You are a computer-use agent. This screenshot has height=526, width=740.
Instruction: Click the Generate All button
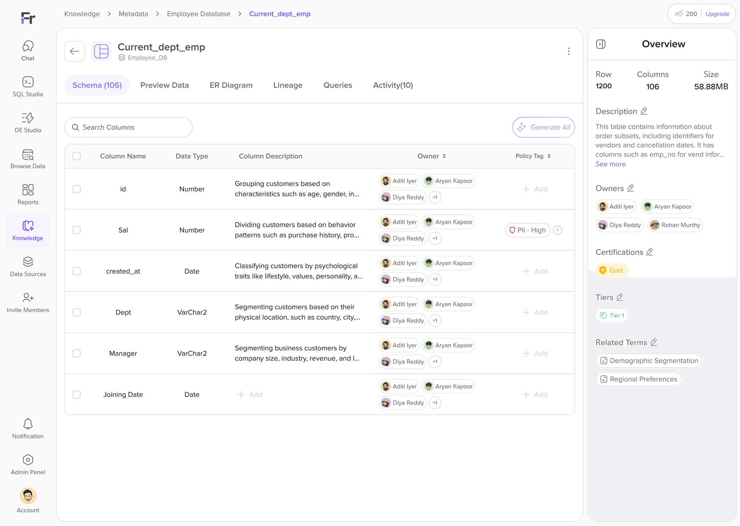coord(543,127)
